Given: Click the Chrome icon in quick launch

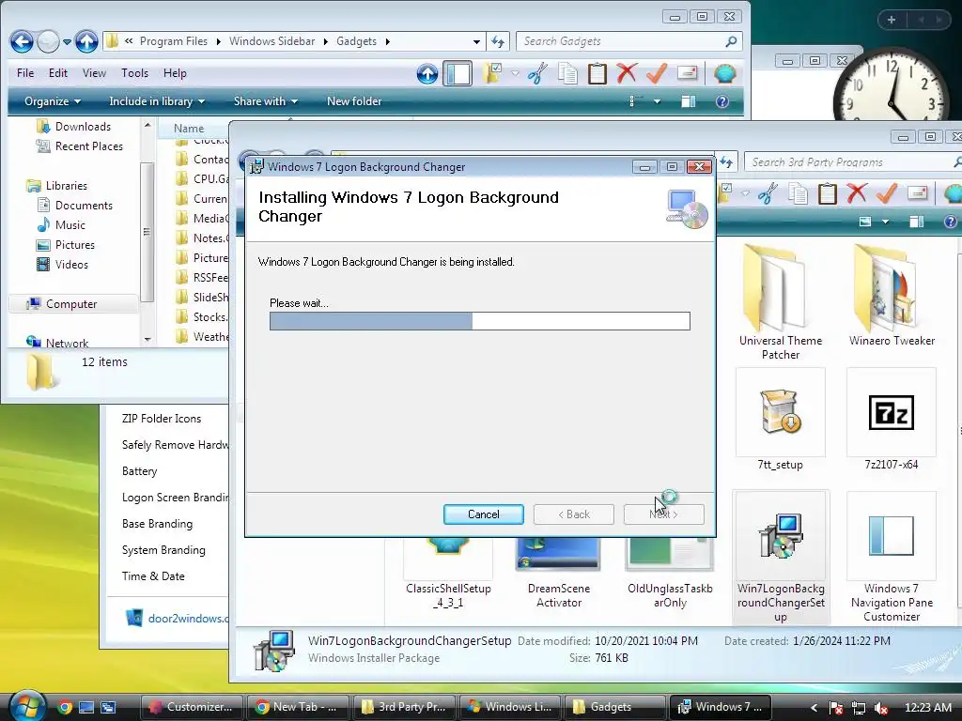Looking at the screenshot, I should coord(65,707).
